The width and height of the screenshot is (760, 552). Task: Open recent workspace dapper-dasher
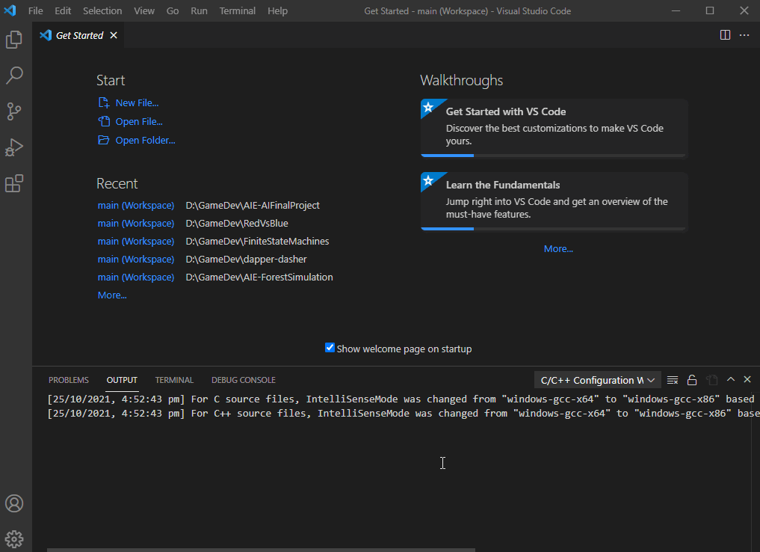pos(136,260)
